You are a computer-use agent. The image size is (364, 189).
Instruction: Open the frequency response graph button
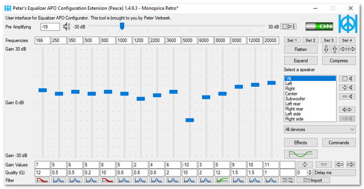301,154
